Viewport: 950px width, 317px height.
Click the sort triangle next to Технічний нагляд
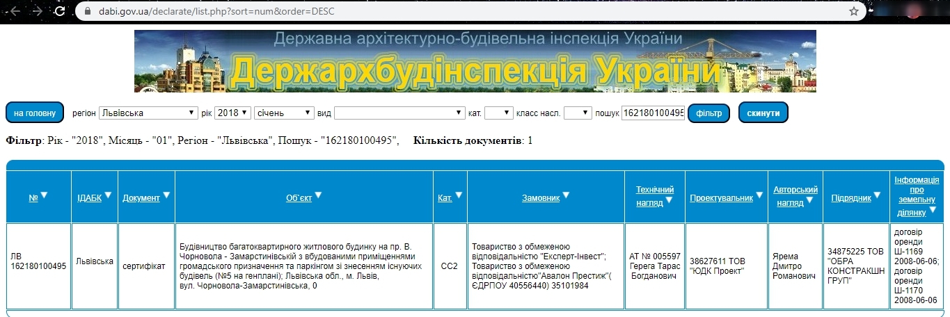[669, 201]
